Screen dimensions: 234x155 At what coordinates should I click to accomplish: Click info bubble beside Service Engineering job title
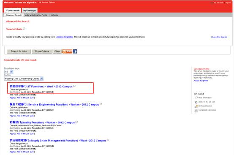pos(101,104)
